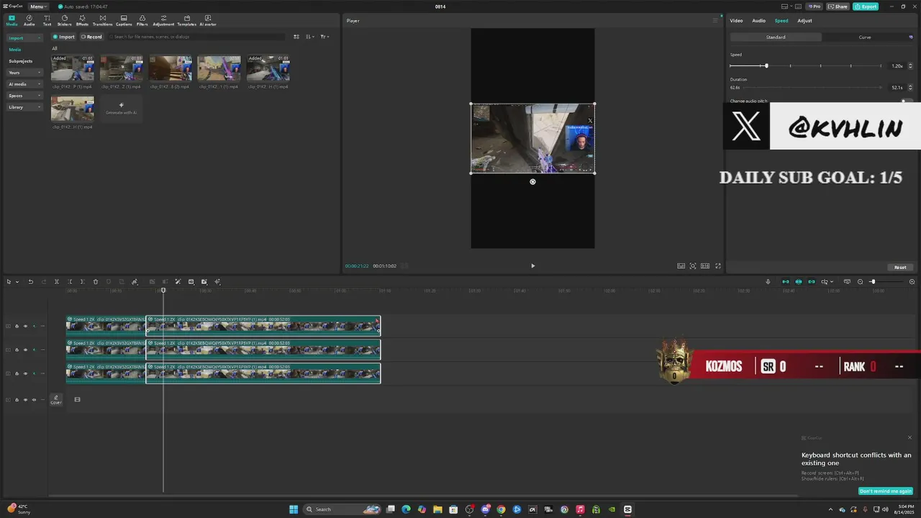Screen dimensions: 921x518
Task: Switch to the Adjust tab in the inspector
Action: pyautogui.click(x=804, y=21)
